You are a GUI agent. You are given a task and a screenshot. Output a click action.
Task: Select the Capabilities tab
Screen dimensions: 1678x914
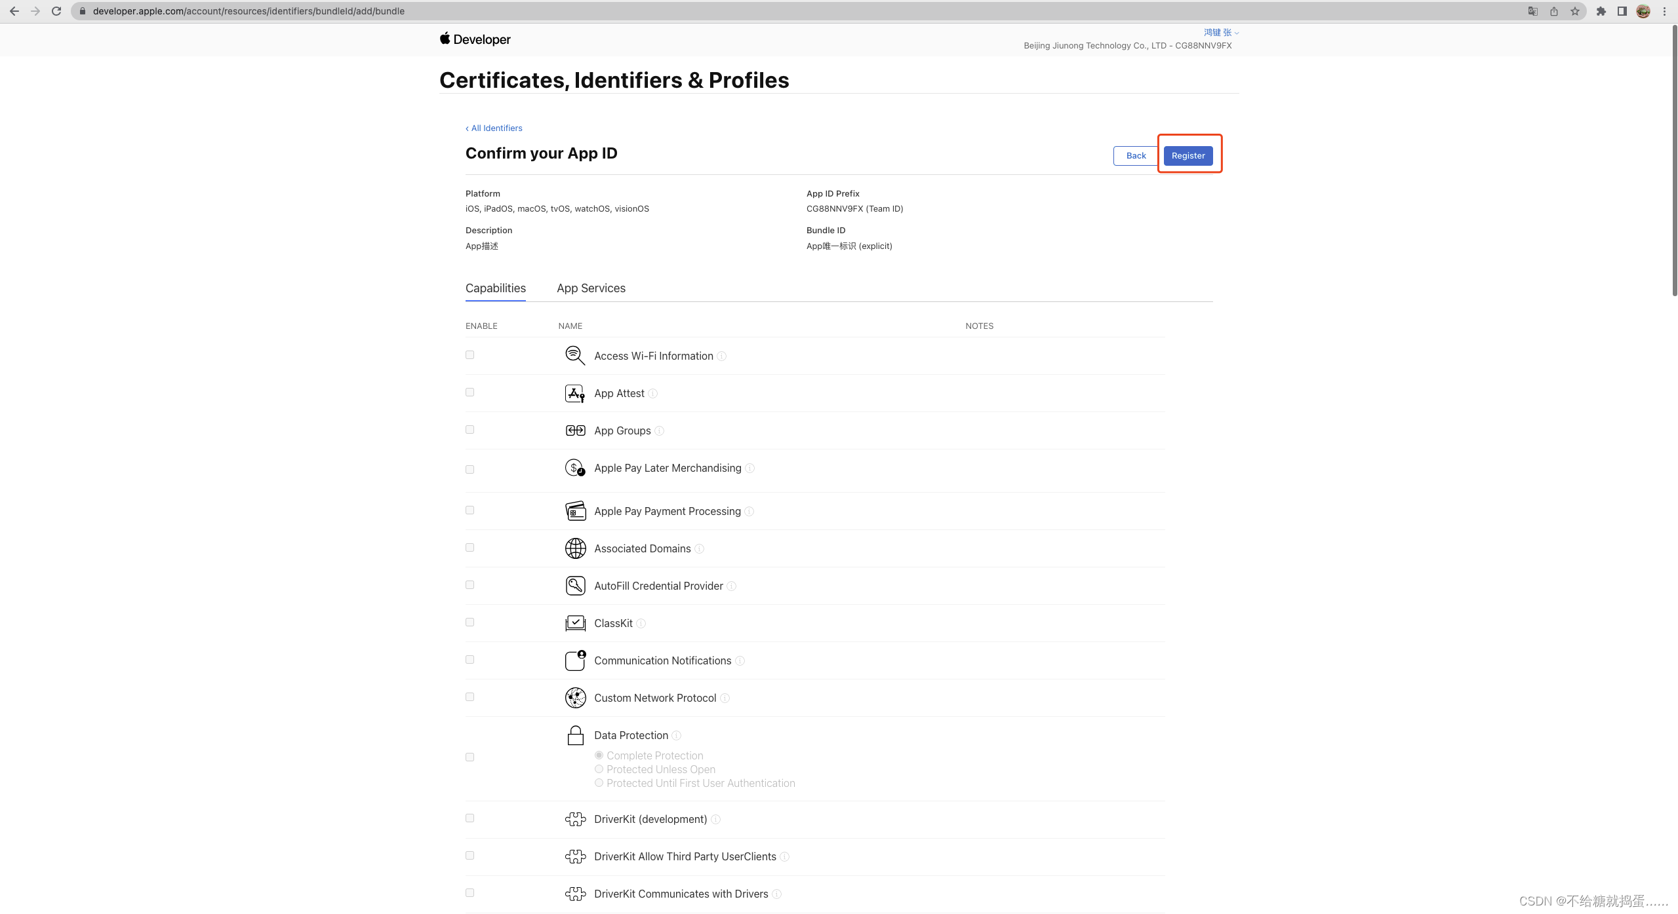495,288
